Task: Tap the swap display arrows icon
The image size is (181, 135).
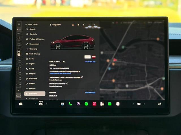Action: pos(160,104)
